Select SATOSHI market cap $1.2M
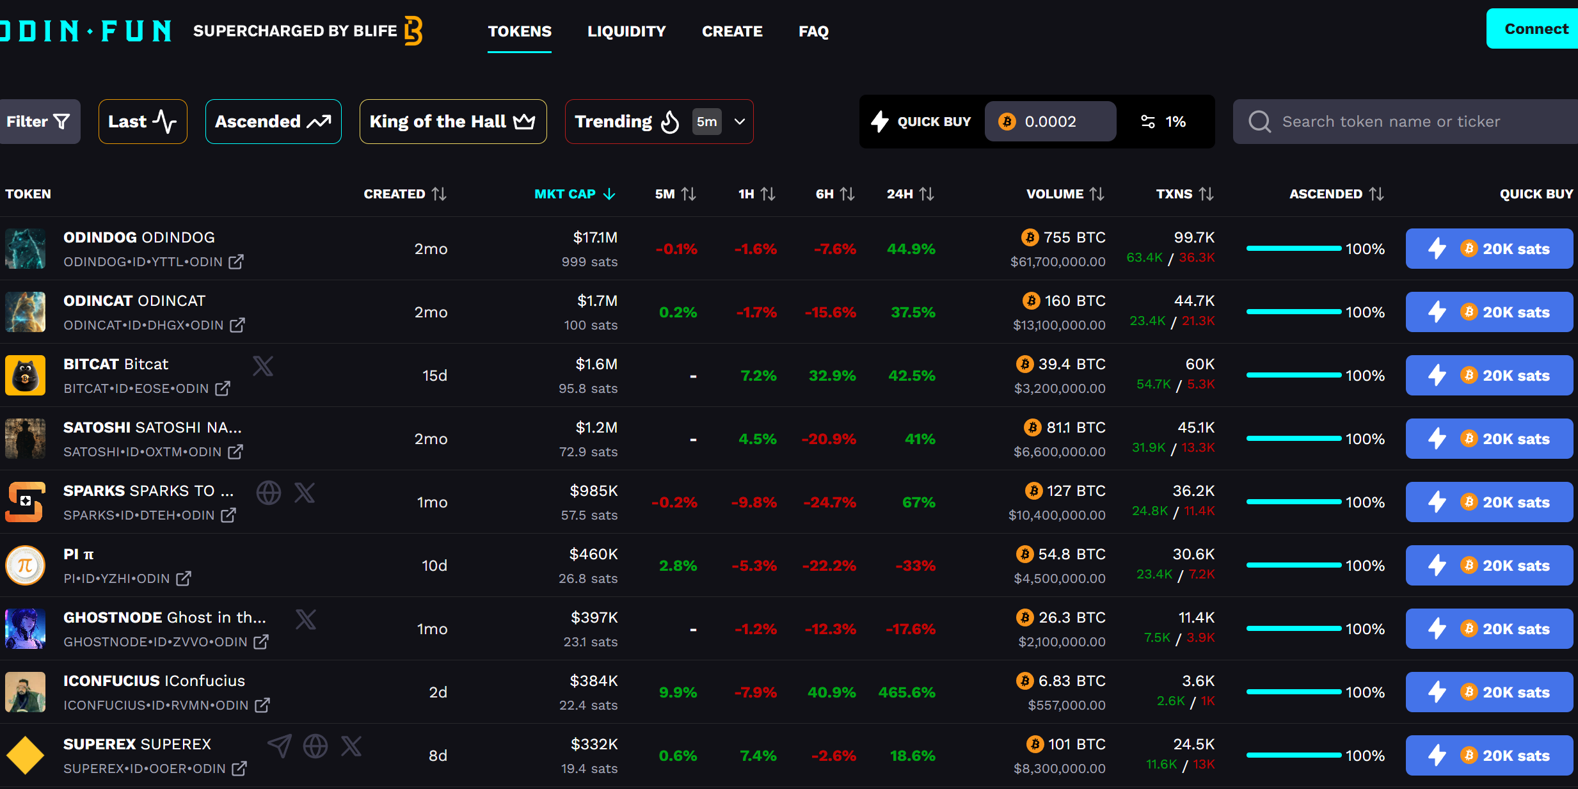1578x789 pixels. click(x=596, y=427)
